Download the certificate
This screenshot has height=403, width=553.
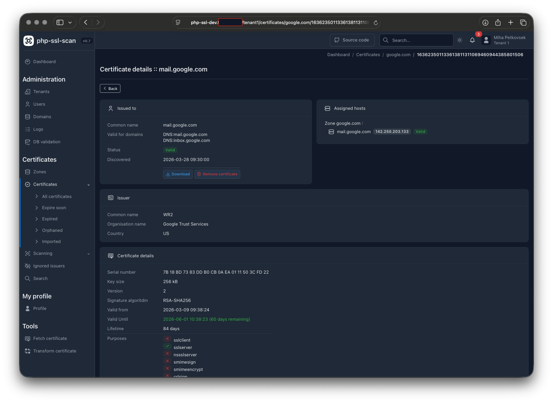coord(178,174)
